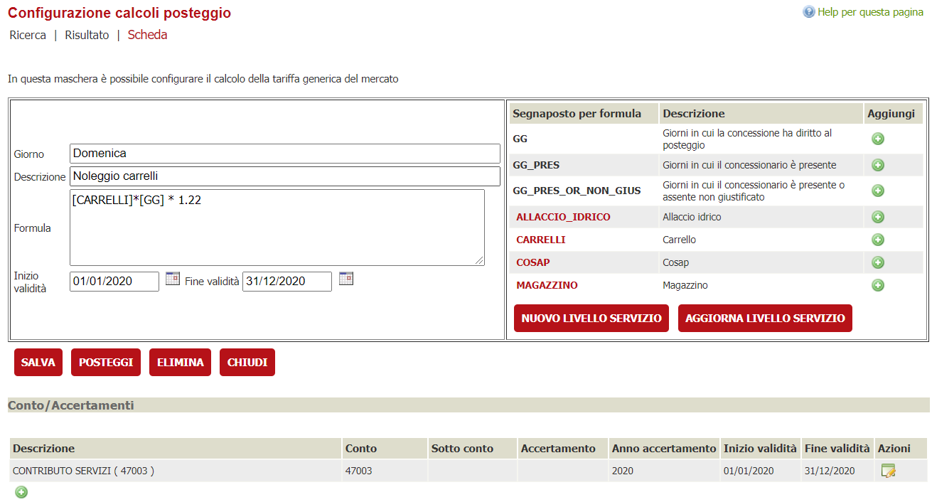Add the GG placeholder to the formula
Viewport: 932px width, 502px height.
[877, 139]
